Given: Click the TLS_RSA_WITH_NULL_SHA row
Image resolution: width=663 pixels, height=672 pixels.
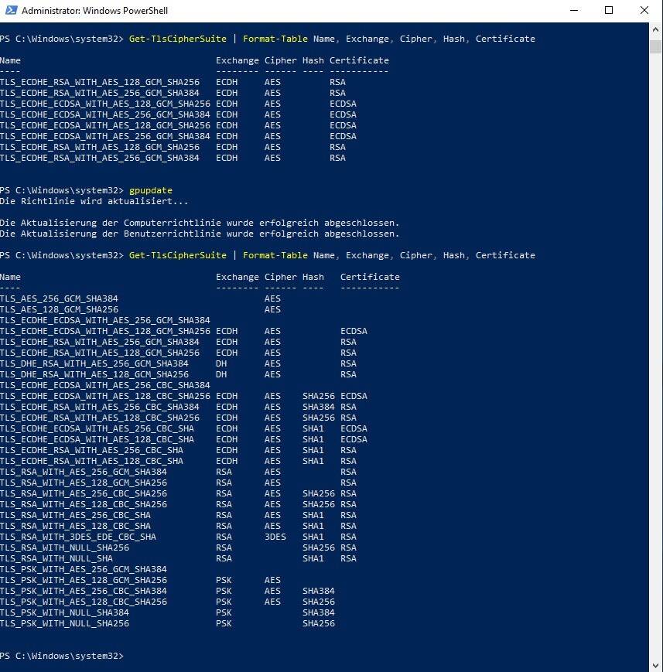Looking at the screenshot, I should pyautogui.click(x=56, y=558).
